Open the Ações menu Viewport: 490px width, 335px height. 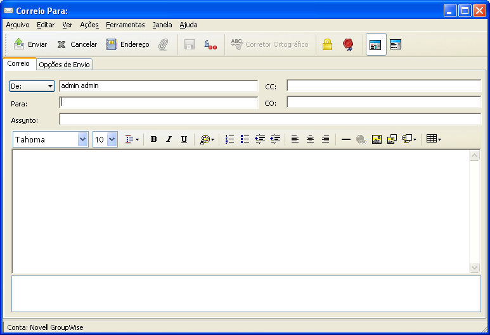(89, 25)
